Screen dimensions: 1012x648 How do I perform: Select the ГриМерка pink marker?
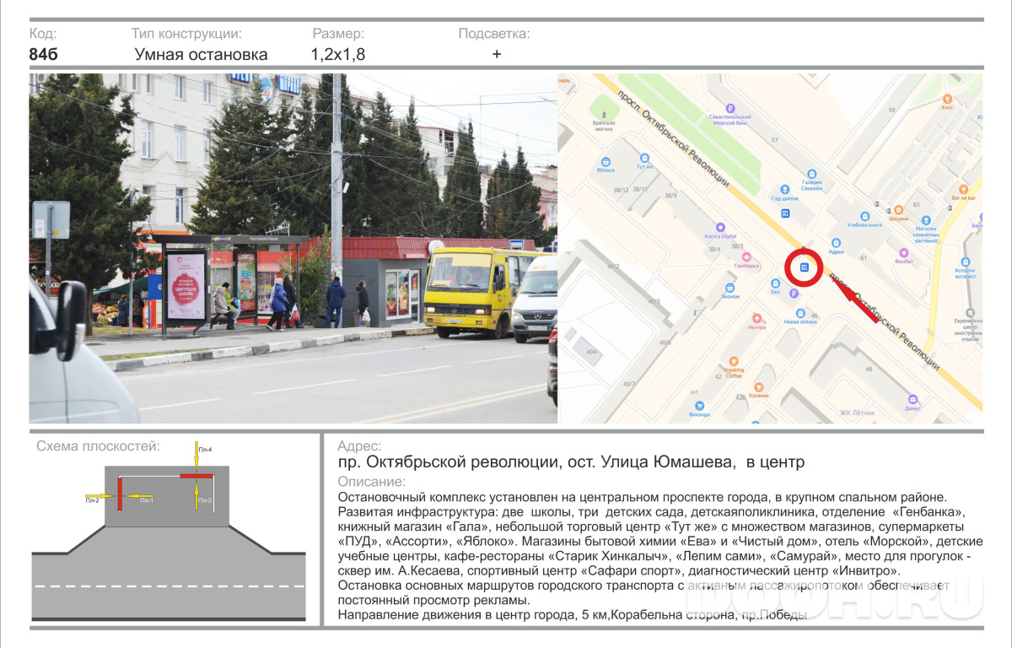point(746,256)
